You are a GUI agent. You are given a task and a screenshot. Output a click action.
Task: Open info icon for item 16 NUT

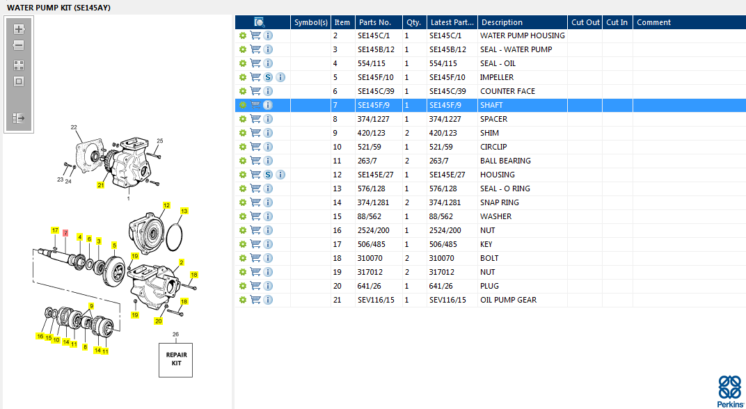[268, 230]
